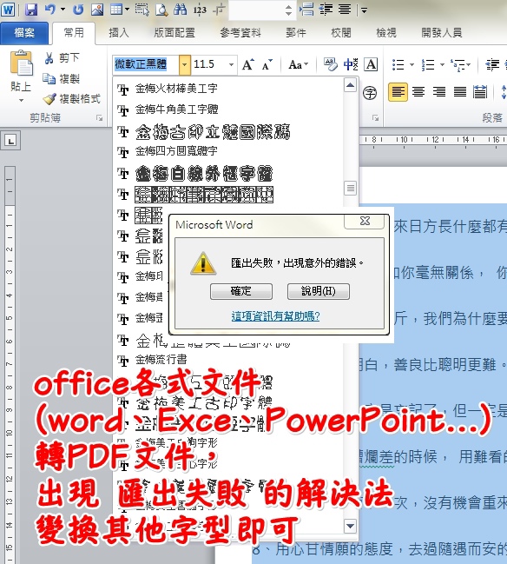Click the Word application icon at top left

pyautogui.click(x=8, y=10)
